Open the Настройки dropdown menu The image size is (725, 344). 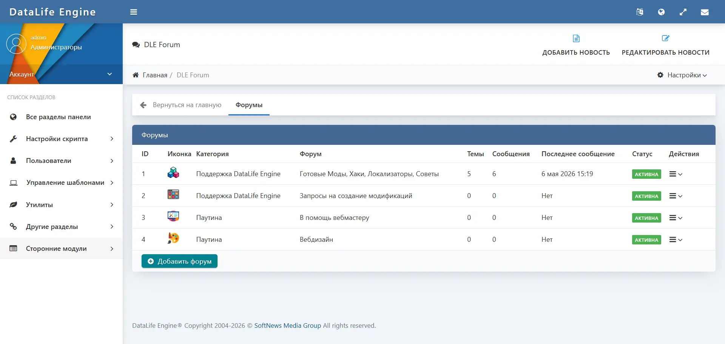(x=682, y=75)
